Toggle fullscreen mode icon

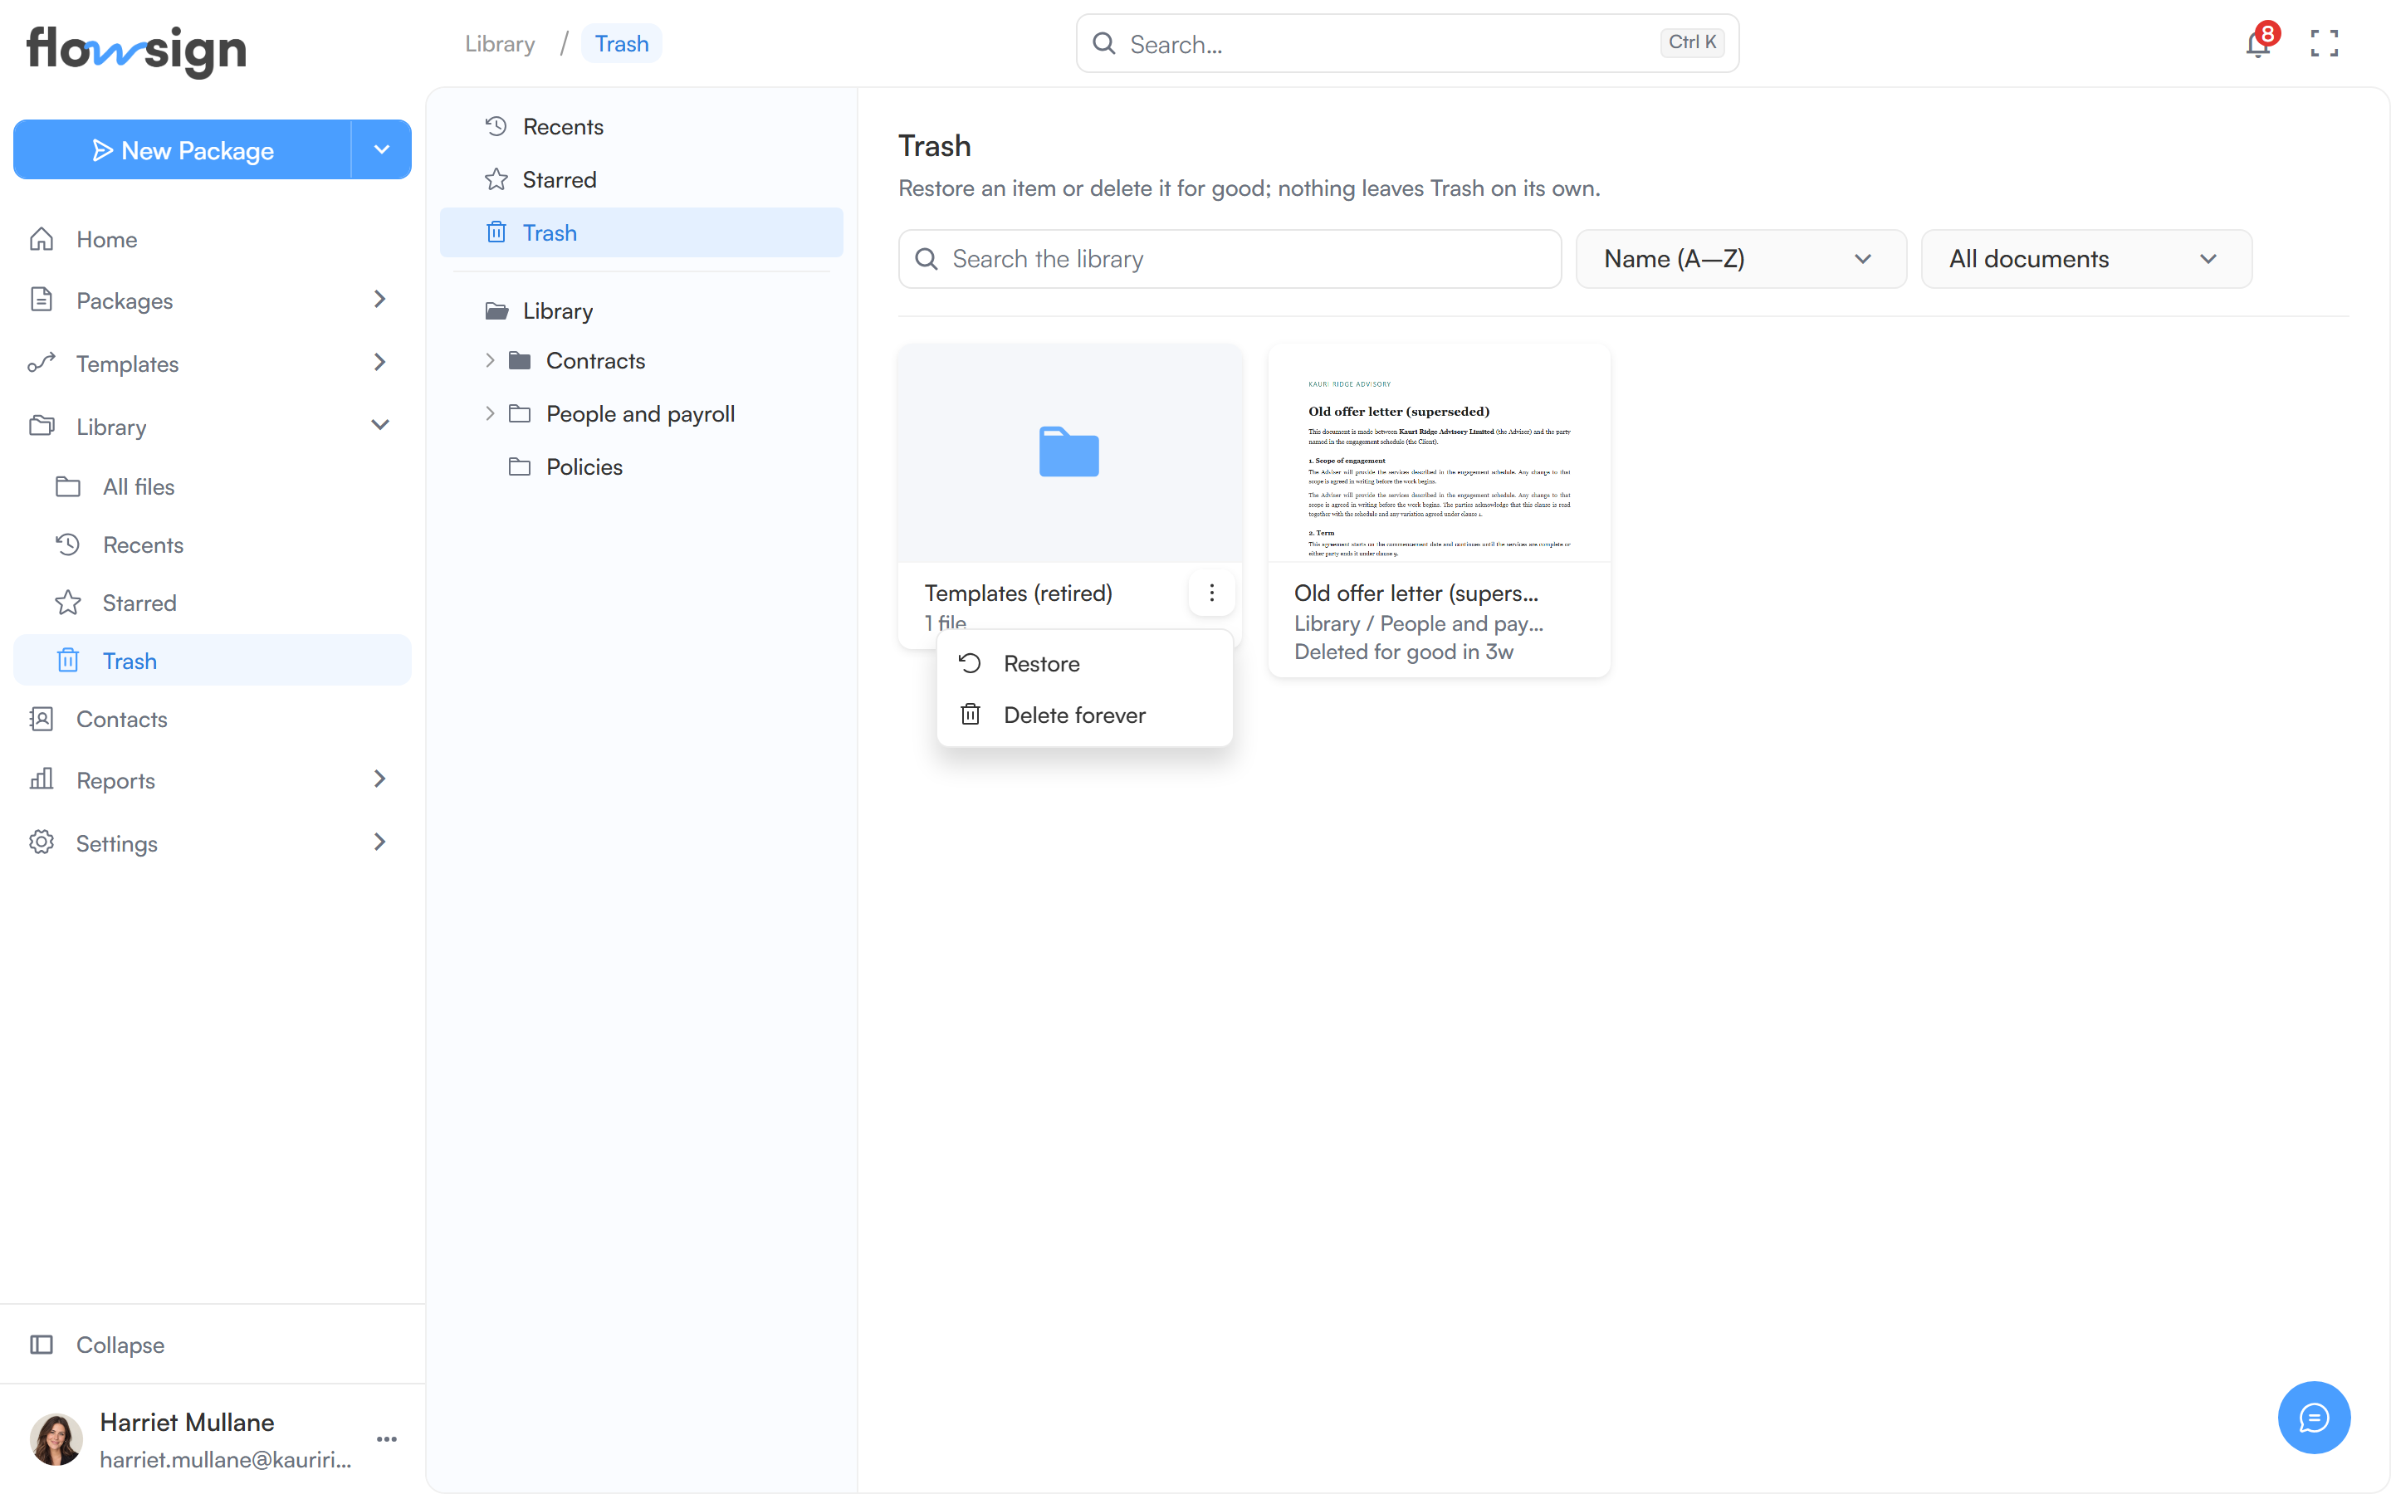[2324, 43]
